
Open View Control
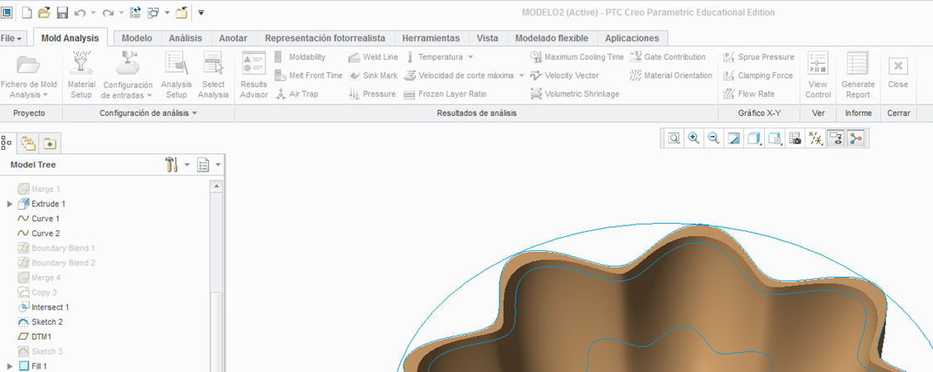(x=818, y=75)
